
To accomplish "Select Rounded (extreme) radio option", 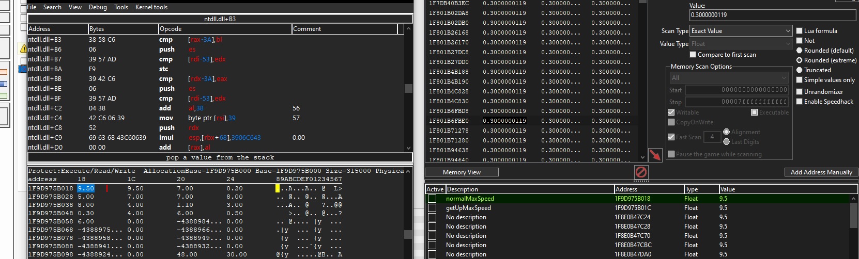I will [x=800, y=60].
